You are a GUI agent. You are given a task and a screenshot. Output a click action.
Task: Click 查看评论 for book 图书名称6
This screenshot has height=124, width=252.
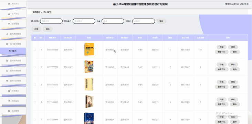pyautogui.click(x=222, y=87)
